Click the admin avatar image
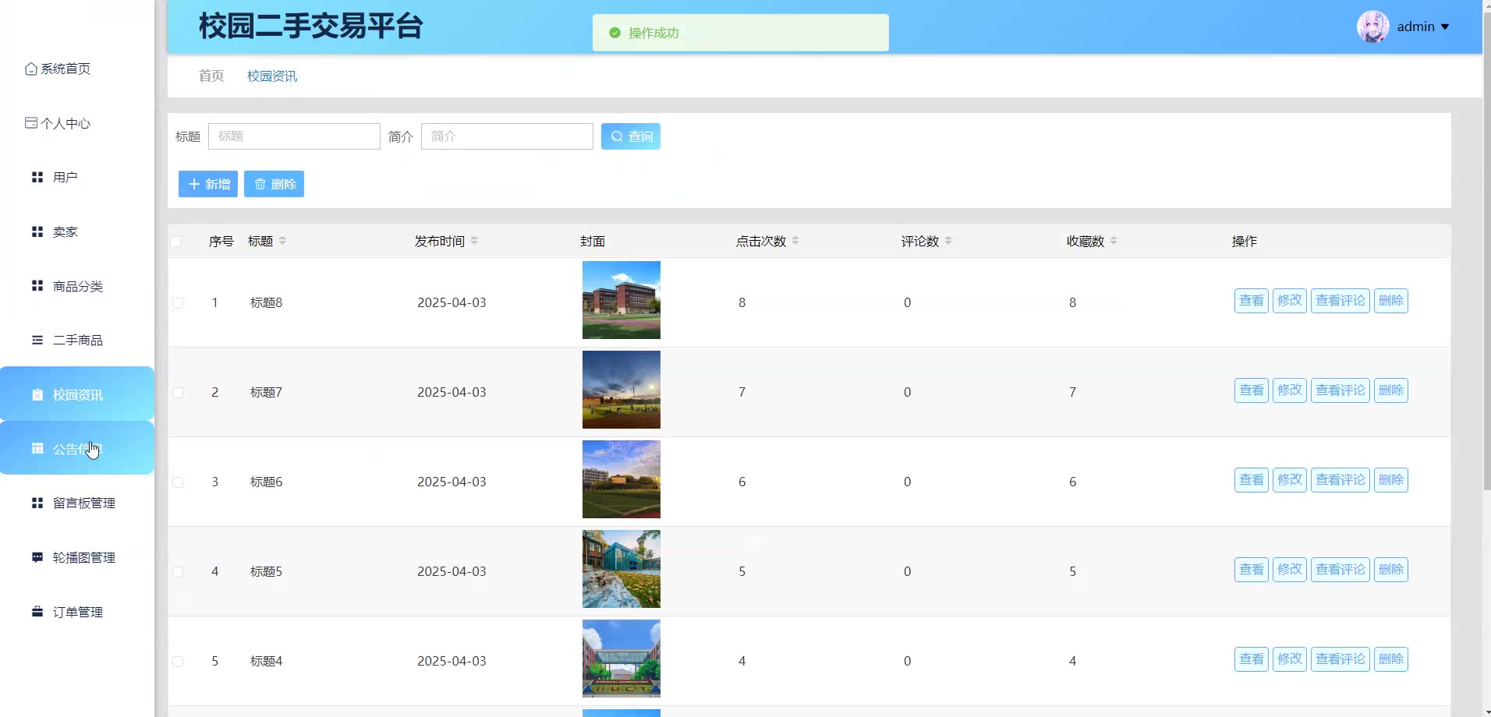This screenshot has width=1491, height=717. coord(1372,26)
